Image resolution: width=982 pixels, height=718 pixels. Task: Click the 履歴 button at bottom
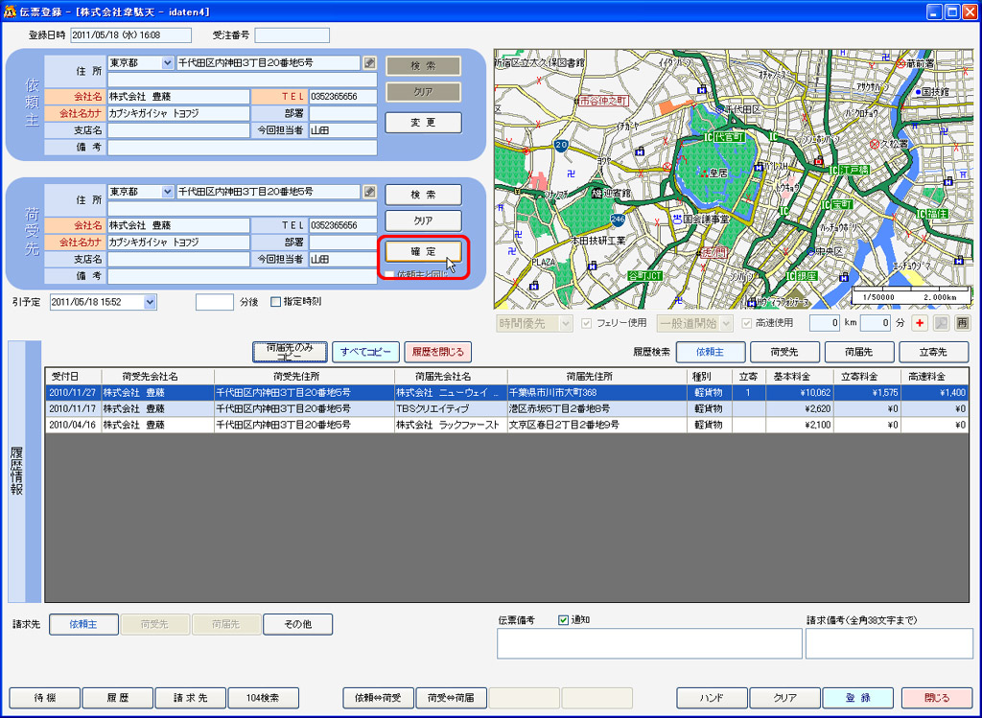click(x=118, y=697)
